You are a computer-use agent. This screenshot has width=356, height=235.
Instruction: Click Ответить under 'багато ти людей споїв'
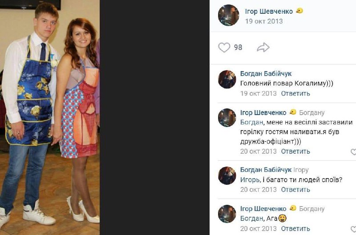point(295,189)
